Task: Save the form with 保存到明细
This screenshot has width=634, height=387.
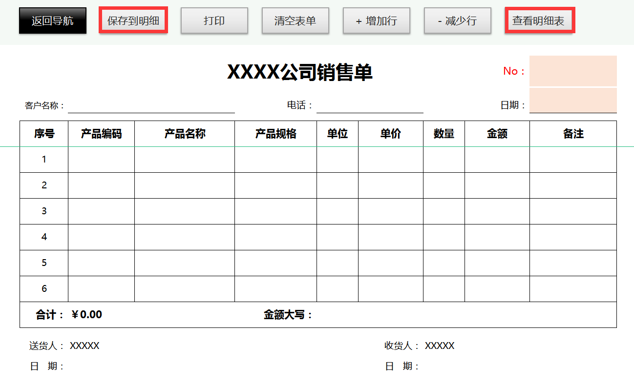Action: click(x=133, y=21)
